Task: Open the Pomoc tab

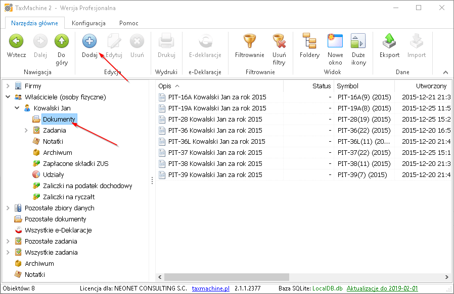Action: 128,23
